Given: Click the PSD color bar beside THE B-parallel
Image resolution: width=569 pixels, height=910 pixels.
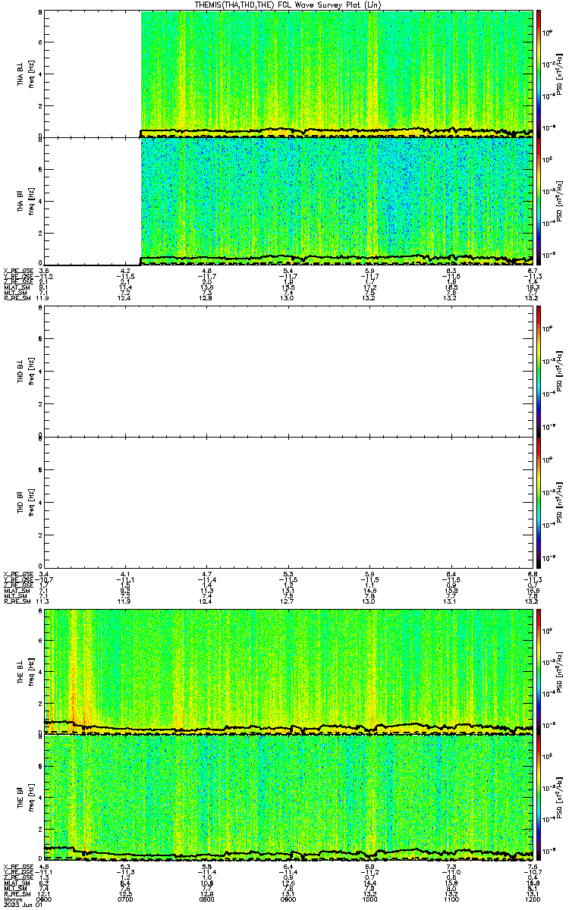Looking at the screenshot, I should 539,798.
